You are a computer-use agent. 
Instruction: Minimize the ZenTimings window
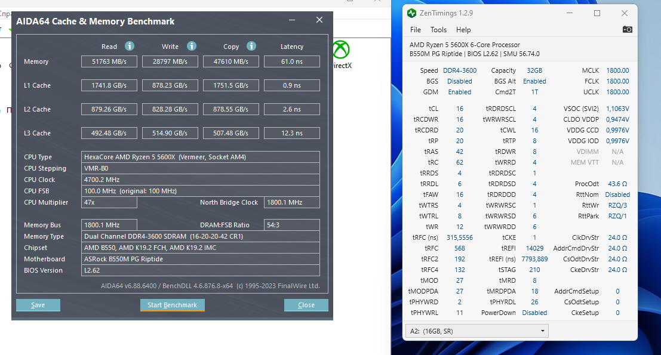point(570,13)
